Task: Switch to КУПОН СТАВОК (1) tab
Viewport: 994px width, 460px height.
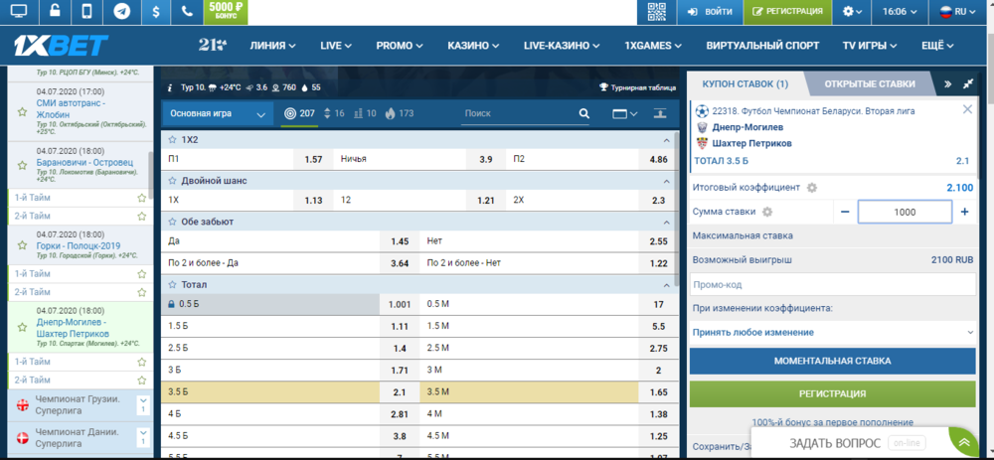Action: tap(745, 83)
